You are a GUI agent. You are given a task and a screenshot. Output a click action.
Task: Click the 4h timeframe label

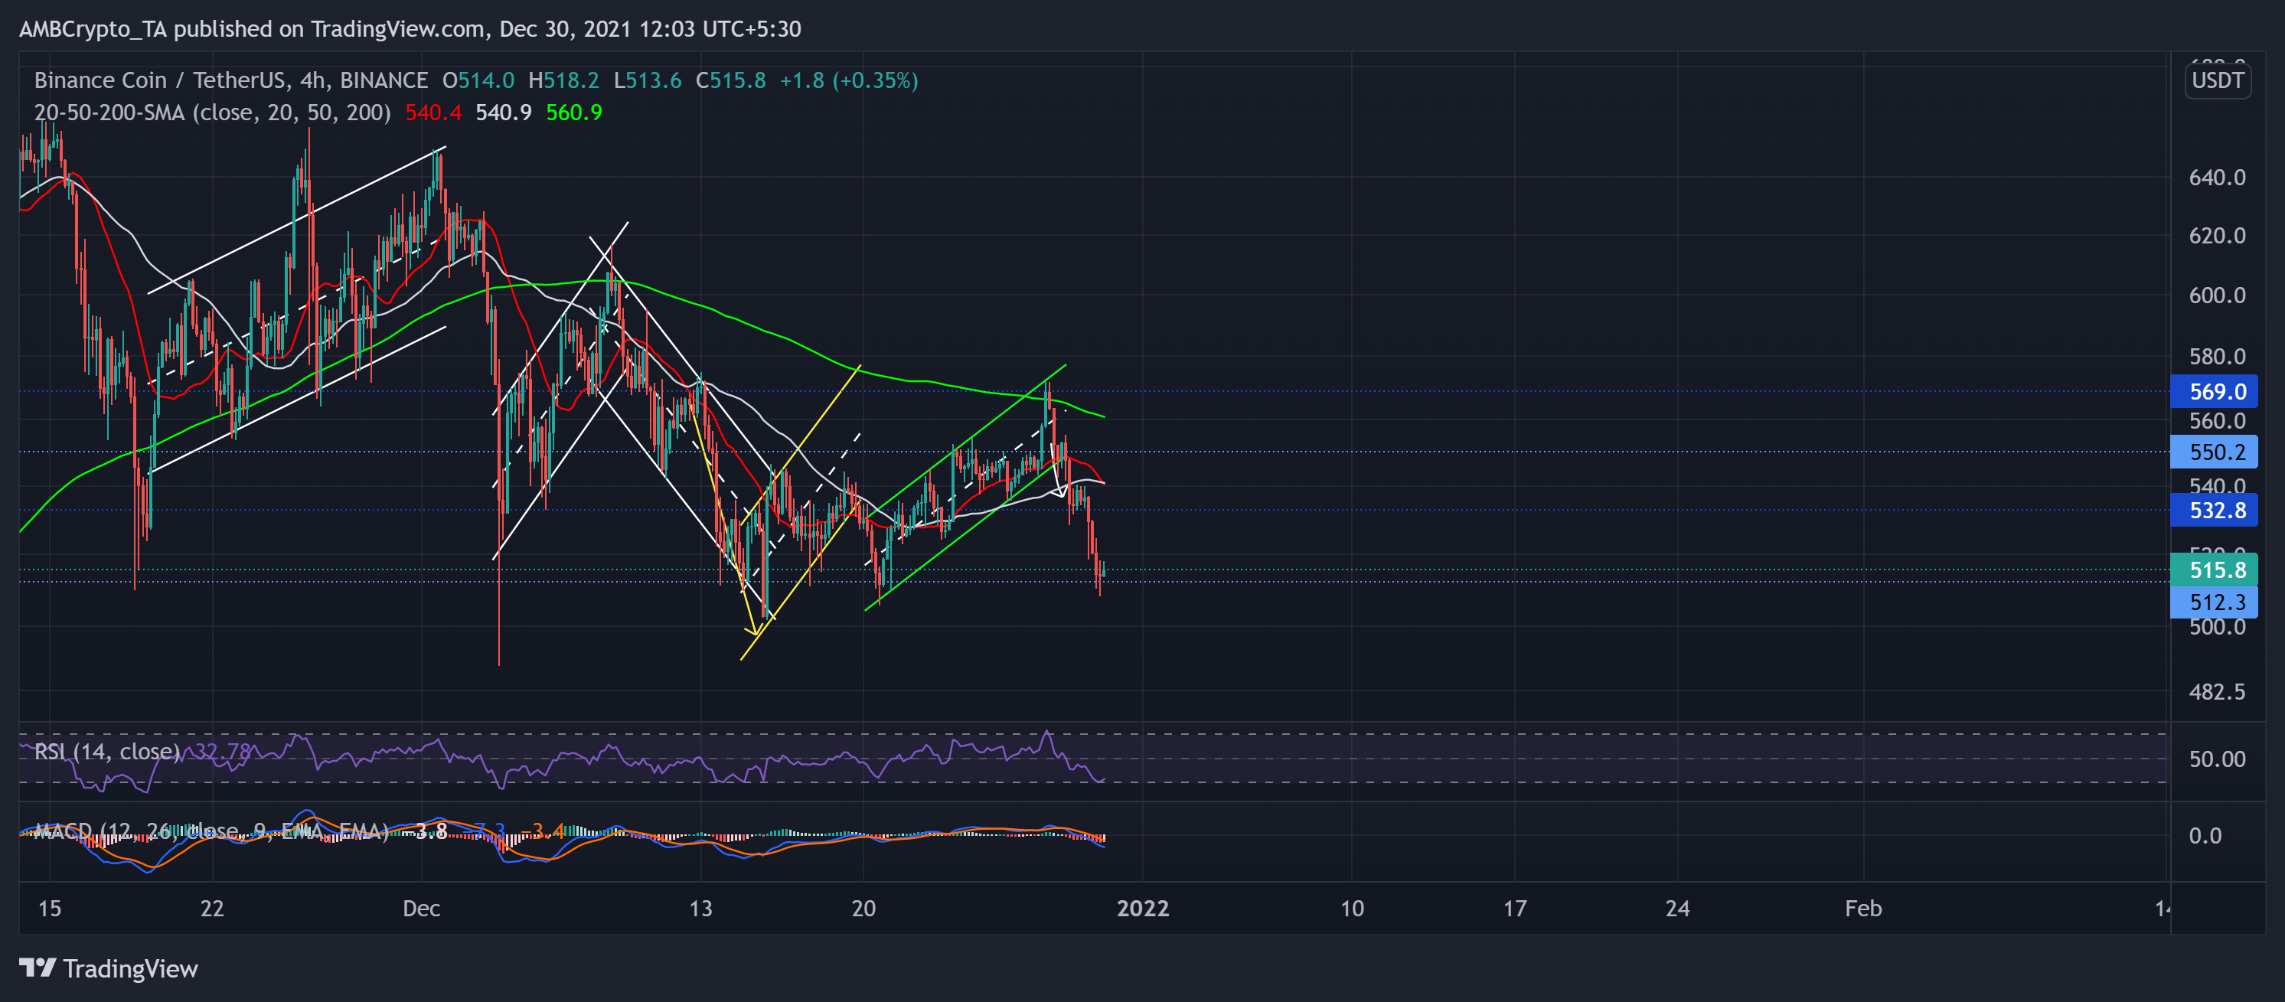pos(312,80)
